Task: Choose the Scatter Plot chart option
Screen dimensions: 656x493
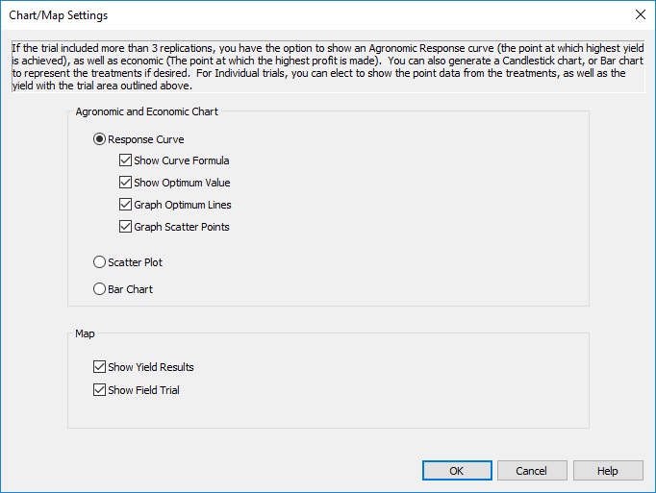Action: 99,262
